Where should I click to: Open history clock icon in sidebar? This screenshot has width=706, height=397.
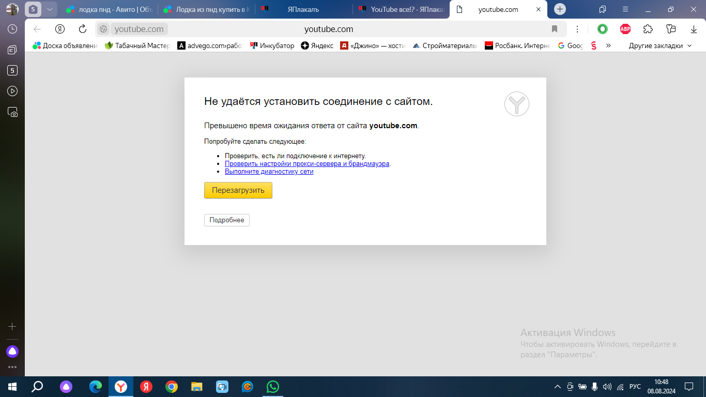(12, 29)
